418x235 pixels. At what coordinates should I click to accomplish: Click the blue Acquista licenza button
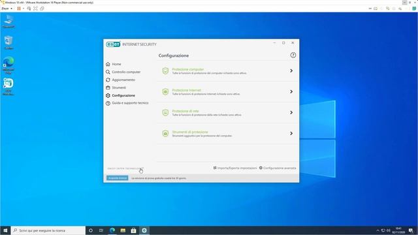tap(118, 178)
